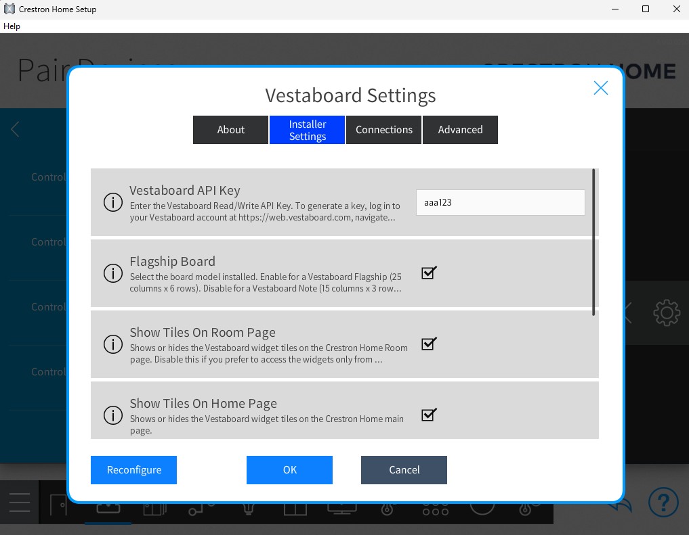Minimize the Crestron Home Setup window
689x535 pixels.
(x=615, y=9)
